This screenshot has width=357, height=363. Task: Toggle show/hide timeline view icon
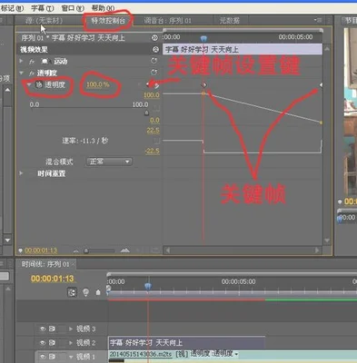coord(154,38)
